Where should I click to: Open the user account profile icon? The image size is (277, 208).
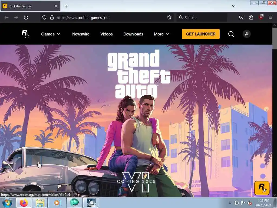click(x=247, y=34)
